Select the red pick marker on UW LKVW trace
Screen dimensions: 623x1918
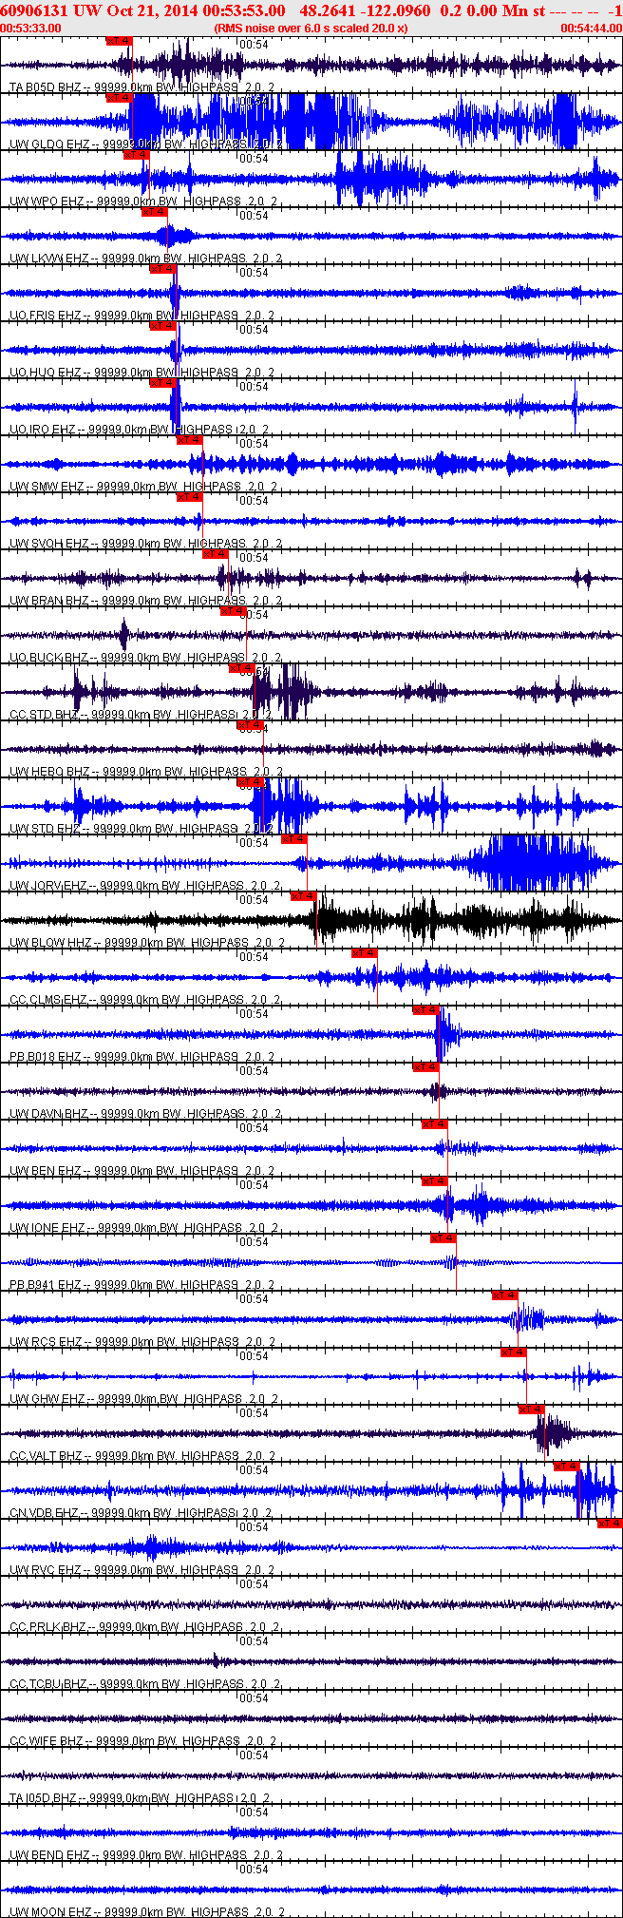(x=155, y=212)
